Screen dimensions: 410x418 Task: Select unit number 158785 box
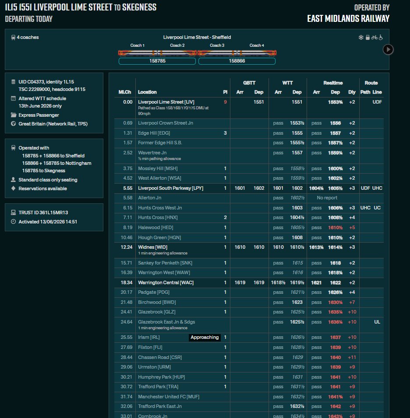pyautogui.click(x=157, y=61)
